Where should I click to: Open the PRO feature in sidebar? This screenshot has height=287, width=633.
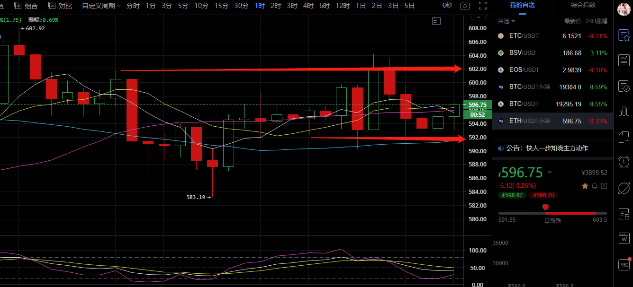(x=624, y=264)
